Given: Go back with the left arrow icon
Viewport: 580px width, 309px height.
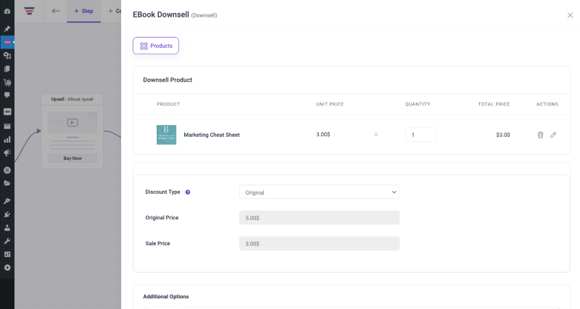Looking at the screenshot, I should [x=56, y=11].
